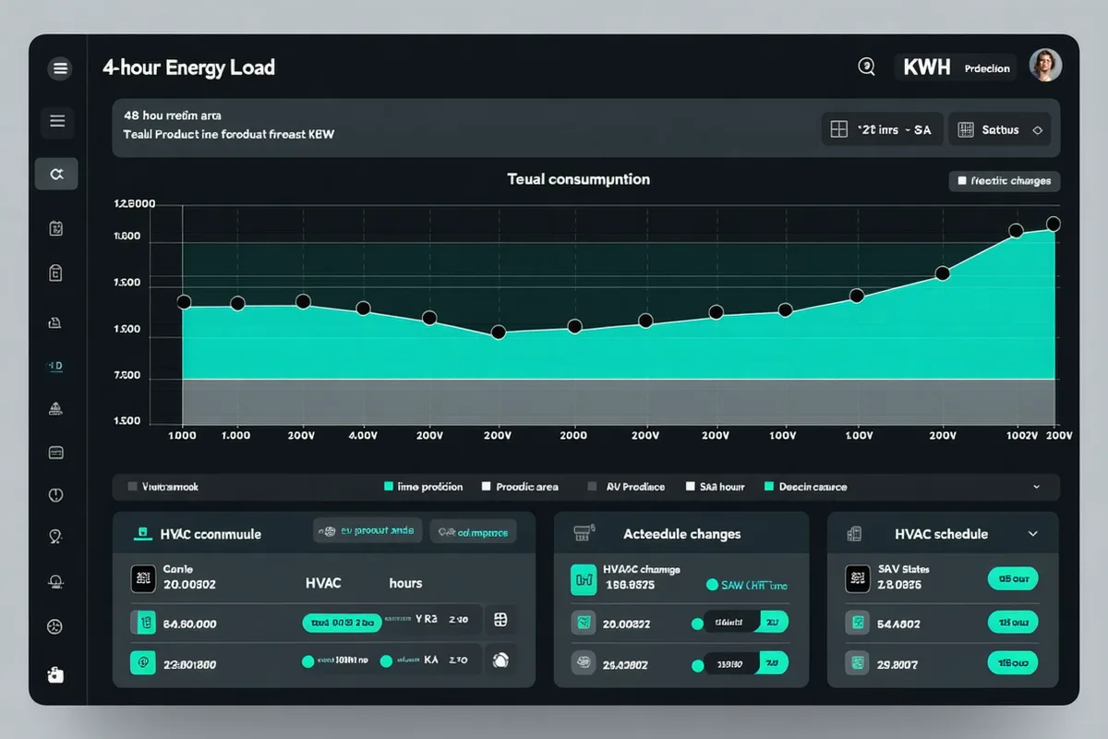Open the '2t inrs - SA' selector
Screen dimensions: 1108x739
(881, 130)
